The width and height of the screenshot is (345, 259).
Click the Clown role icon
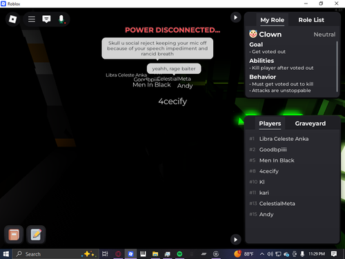click(253, 34)
